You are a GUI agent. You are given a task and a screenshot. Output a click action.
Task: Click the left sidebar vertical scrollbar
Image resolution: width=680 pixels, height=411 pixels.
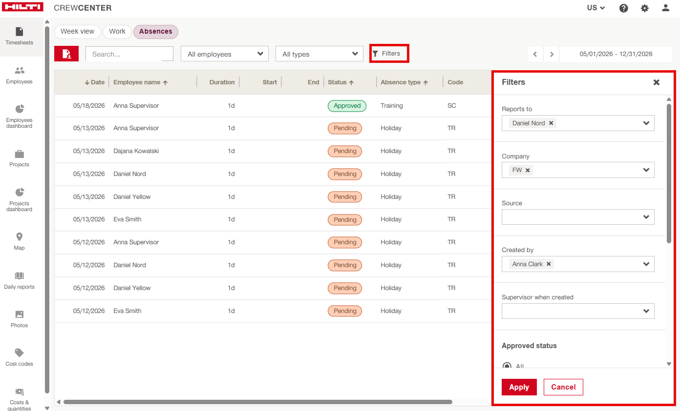tap(47, 210)
